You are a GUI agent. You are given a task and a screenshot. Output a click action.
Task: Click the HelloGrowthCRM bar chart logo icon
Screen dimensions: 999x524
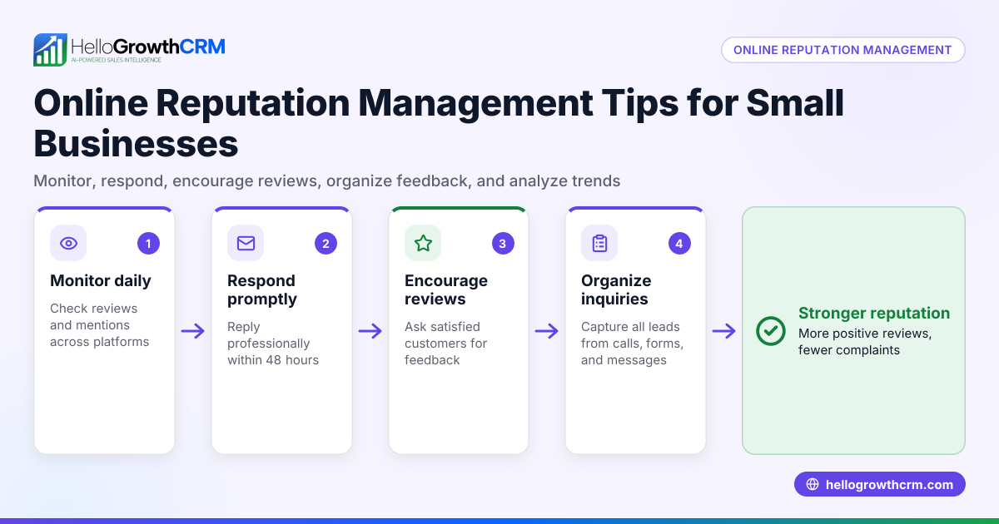tap(50, 50)
